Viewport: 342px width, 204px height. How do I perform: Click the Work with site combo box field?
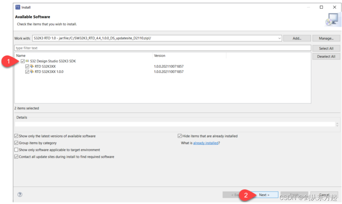click(157, 38)
